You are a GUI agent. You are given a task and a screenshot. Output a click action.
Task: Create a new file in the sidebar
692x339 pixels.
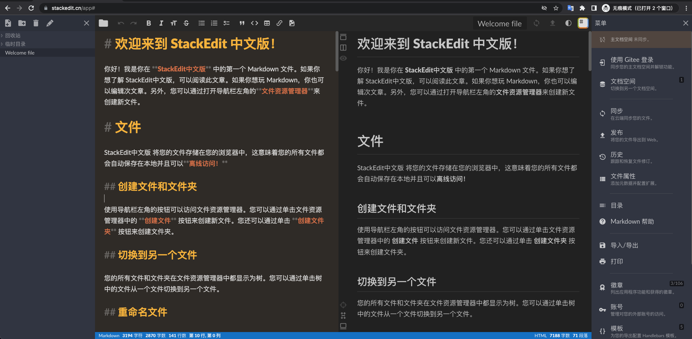[8, 23]
